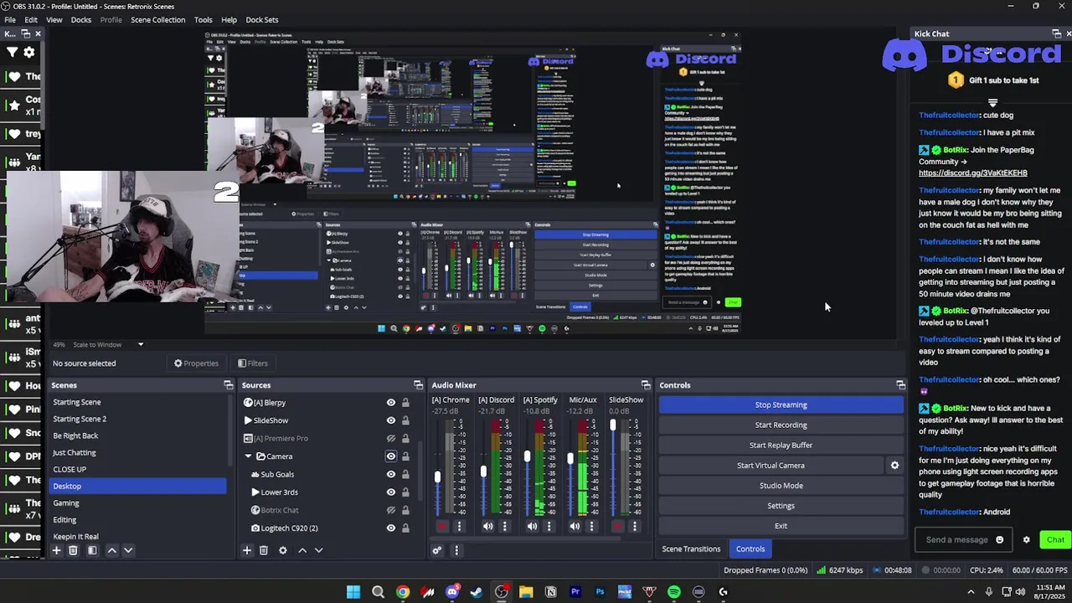This screenshot has width=1072, height=603.
Task: Open the scene filters icon in the Scenes toolbar
Action: click(x=92, y=550)
